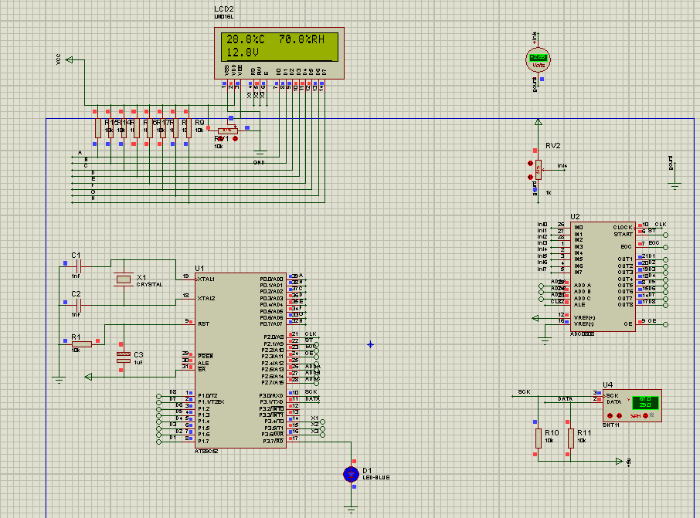This screenshot has height=518, width=700.
Task: Select the X1 crystal component
Action: click(123, 279)
